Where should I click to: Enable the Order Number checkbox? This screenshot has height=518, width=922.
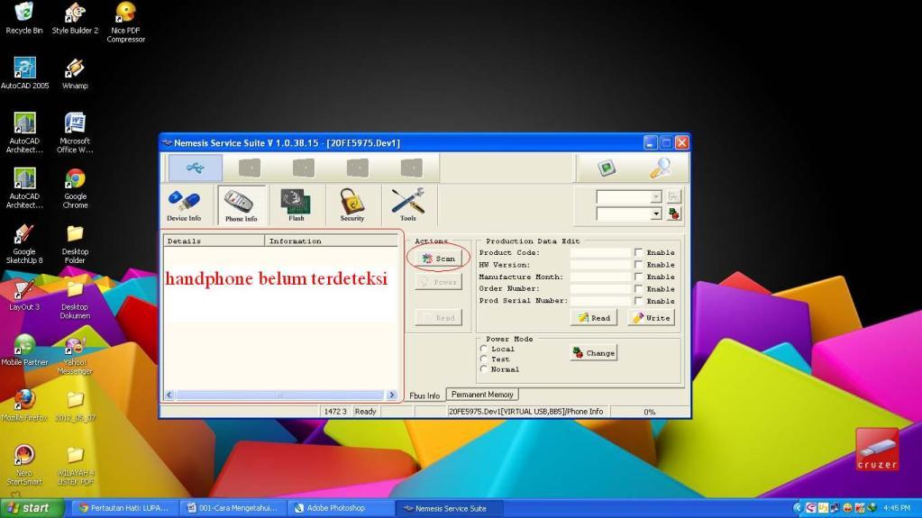tap(638, 288)
